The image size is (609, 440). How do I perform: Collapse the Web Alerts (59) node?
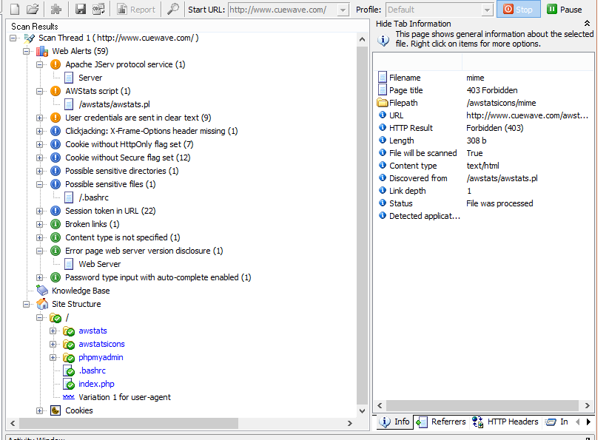(x=27, y=51)
